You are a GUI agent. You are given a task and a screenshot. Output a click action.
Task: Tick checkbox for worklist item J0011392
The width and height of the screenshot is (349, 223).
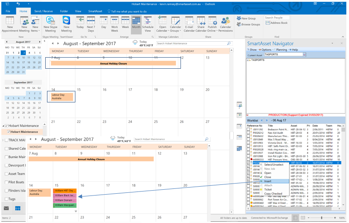(x=248, y=129)
